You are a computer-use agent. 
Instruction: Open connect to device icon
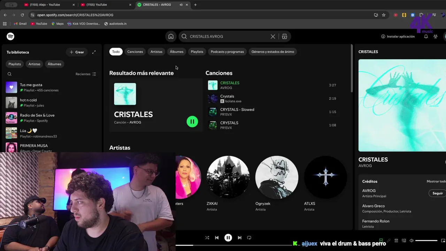tap(404, 241)
